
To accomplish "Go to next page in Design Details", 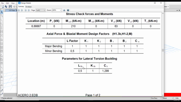I will coord(26,10).
